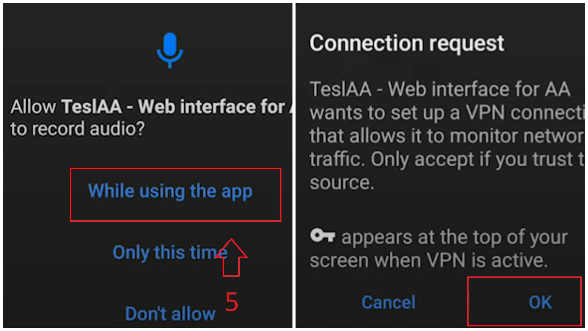This screenshot has width=588, height=331.
Task: Click 'TeslAA - Web interface for AA' line
Action: tap(440, 89)
